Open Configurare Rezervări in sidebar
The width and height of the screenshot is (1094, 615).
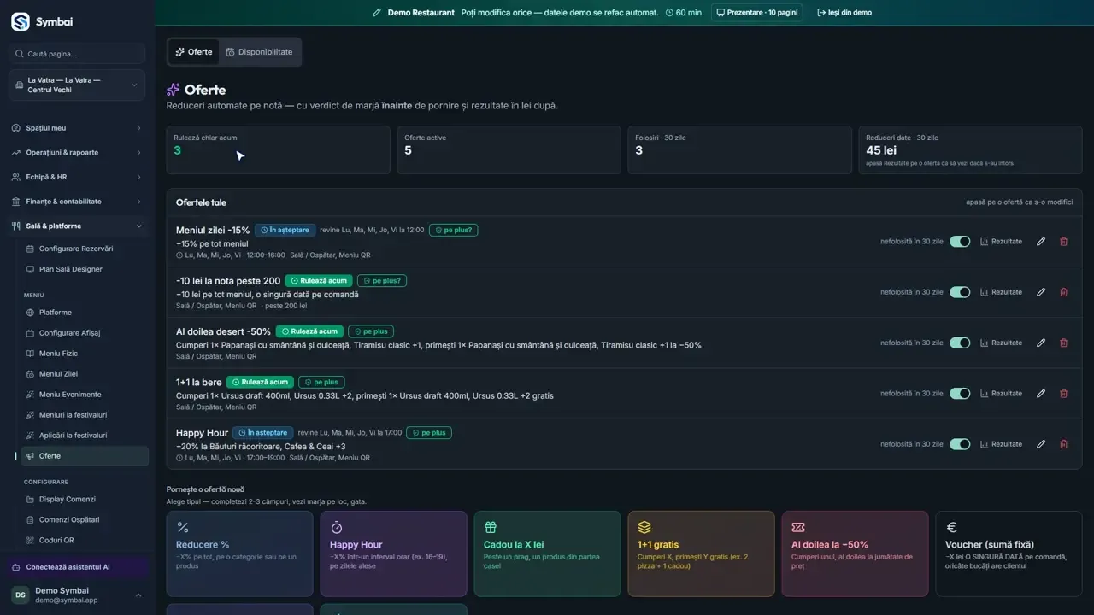click(x=85, y=249)
